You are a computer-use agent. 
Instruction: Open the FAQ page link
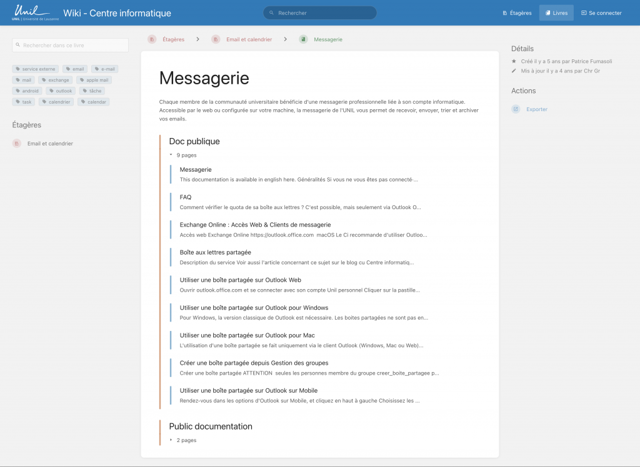point(186,197)
